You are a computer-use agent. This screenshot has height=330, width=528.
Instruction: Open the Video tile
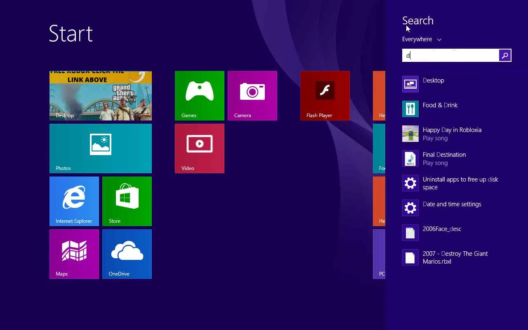pyautogui.click(x=200, y=148)
